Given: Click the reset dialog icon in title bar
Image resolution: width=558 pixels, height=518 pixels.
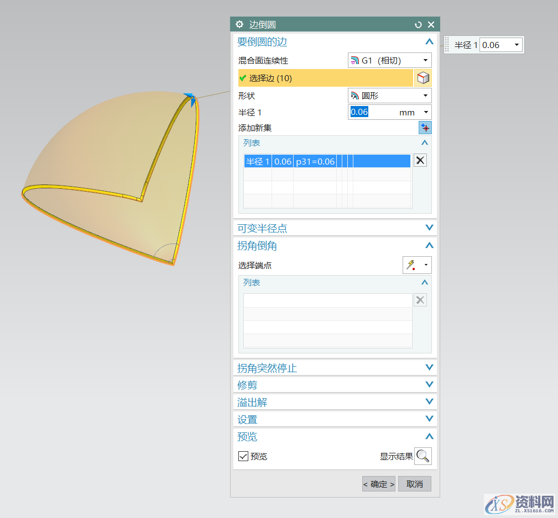Looking at the screenshot, I should [418, 24].
